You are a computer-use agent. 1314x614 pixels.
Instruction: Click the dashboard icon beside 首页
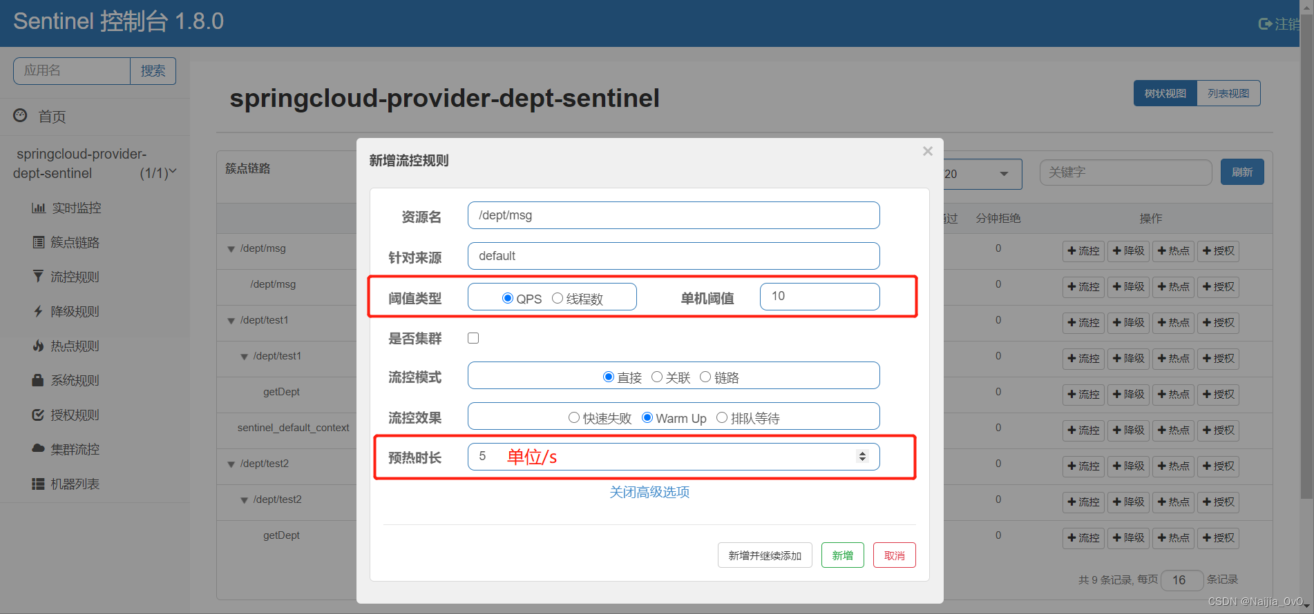(20, 115)
